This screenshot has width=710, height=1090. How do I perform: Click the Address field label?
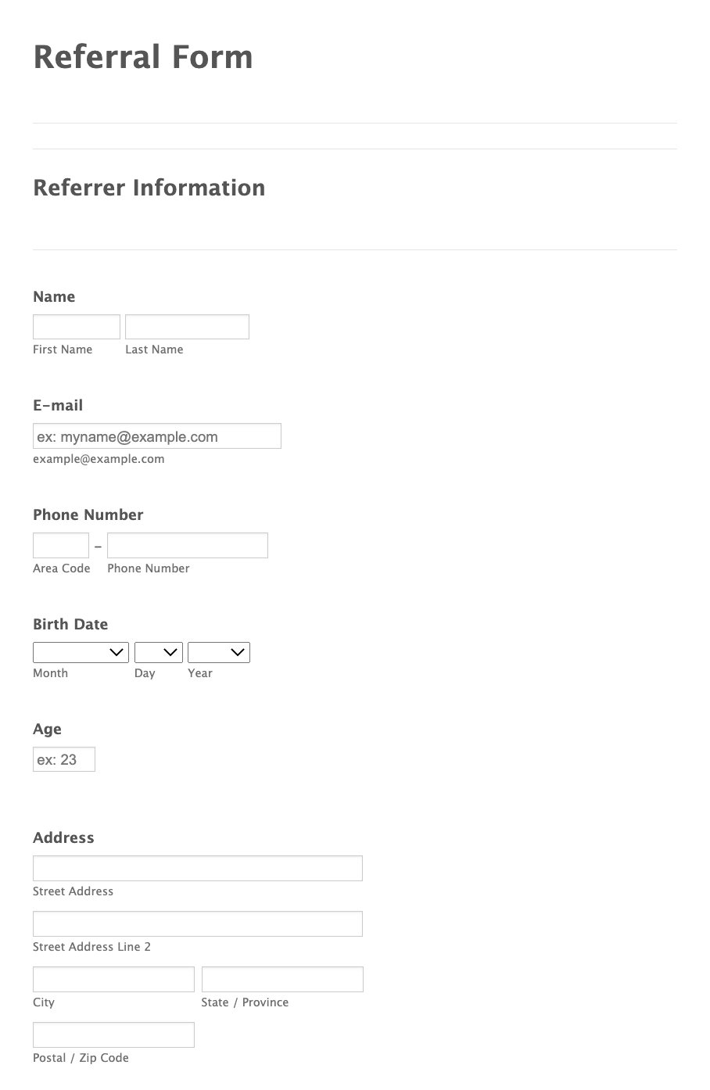[63, 837]
